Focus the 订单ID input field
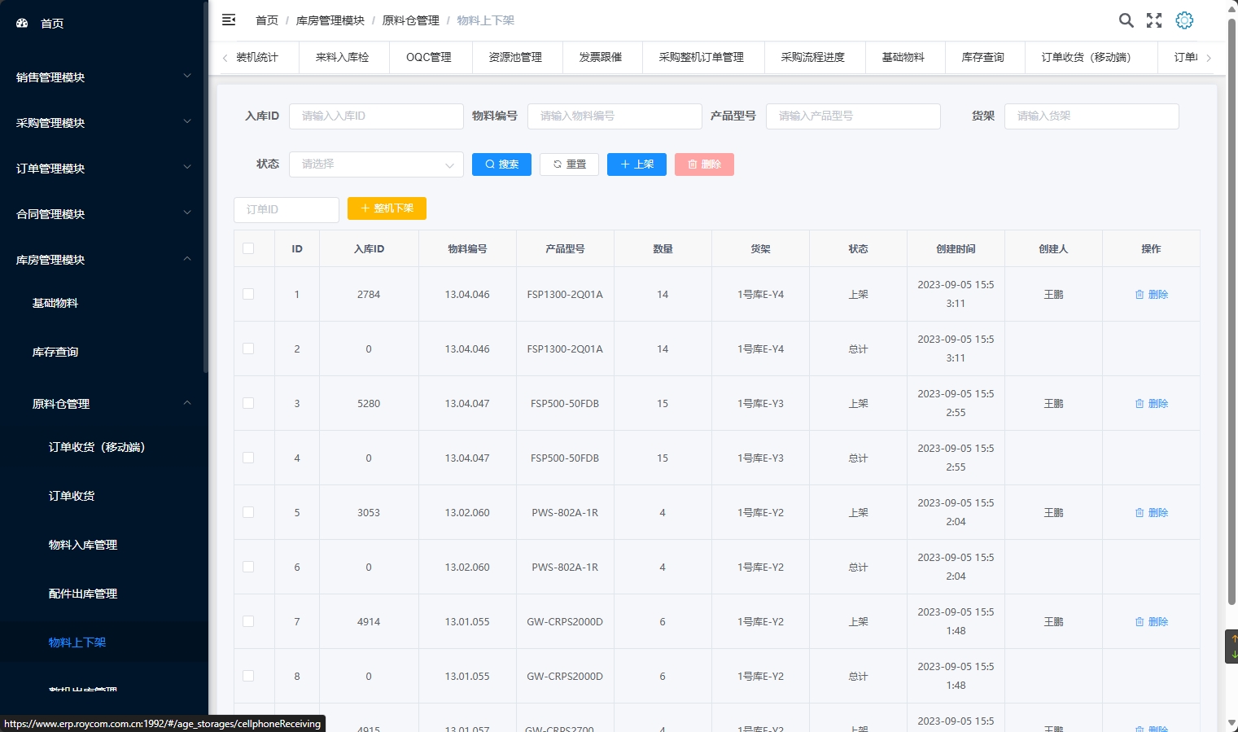This screenshot has height=732, width=1238. 287,210
